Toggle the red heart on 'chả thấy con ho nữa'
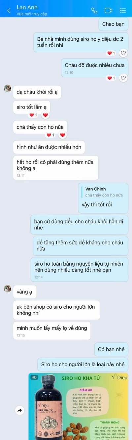Viewport: 132px width, 440px height. tap(62, 135)
